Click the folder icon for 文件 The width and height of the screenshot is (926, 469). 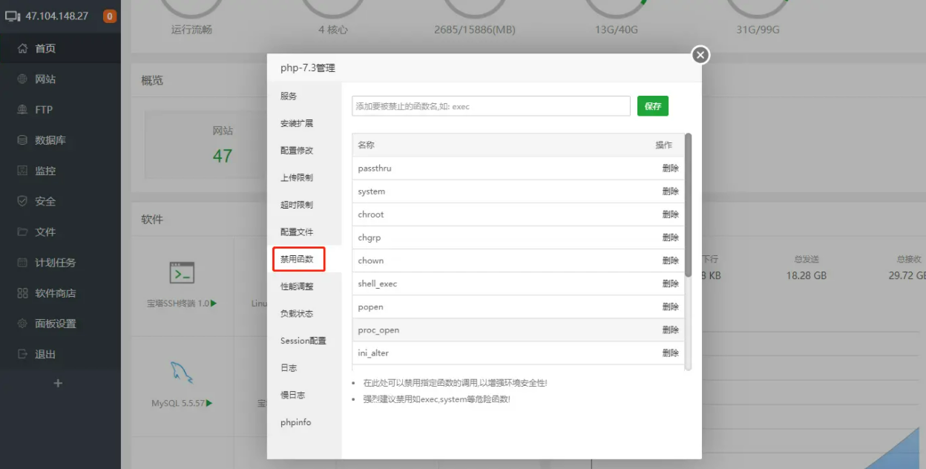tap(22, 232)
